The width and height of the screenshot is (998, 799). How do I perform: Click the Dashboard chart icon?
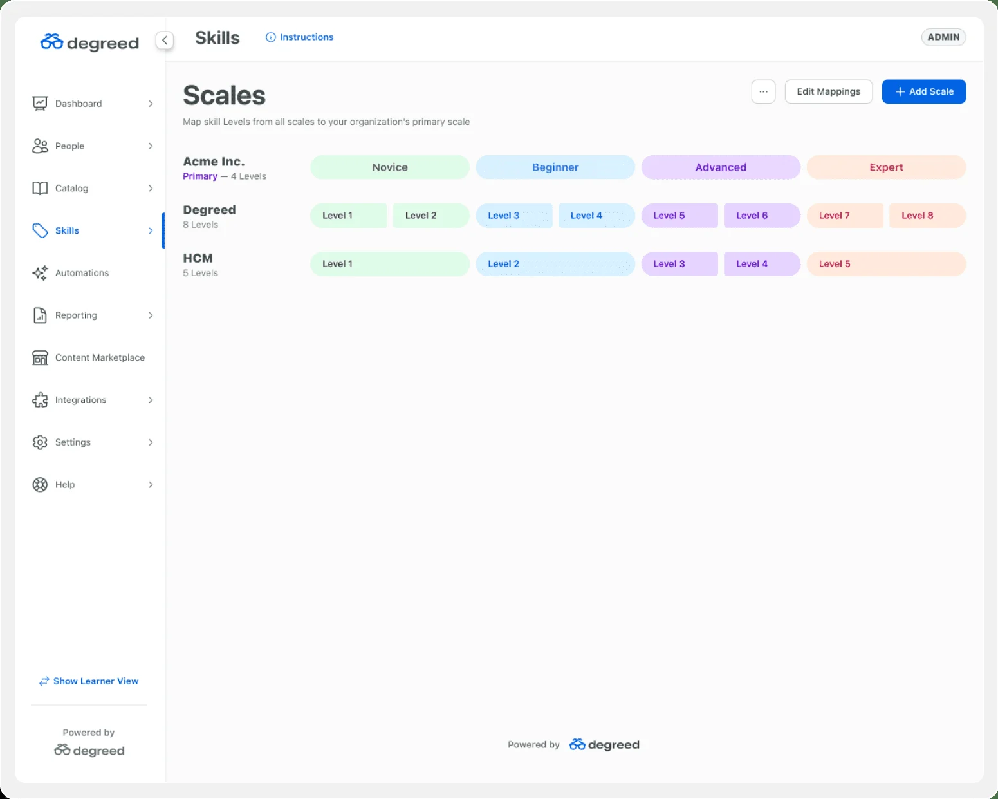40,104
